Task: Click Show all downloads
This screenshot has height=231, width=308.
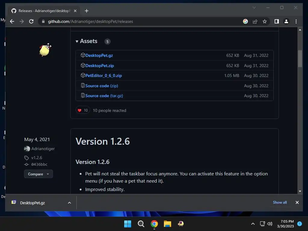Action: (x=280, y=202)
